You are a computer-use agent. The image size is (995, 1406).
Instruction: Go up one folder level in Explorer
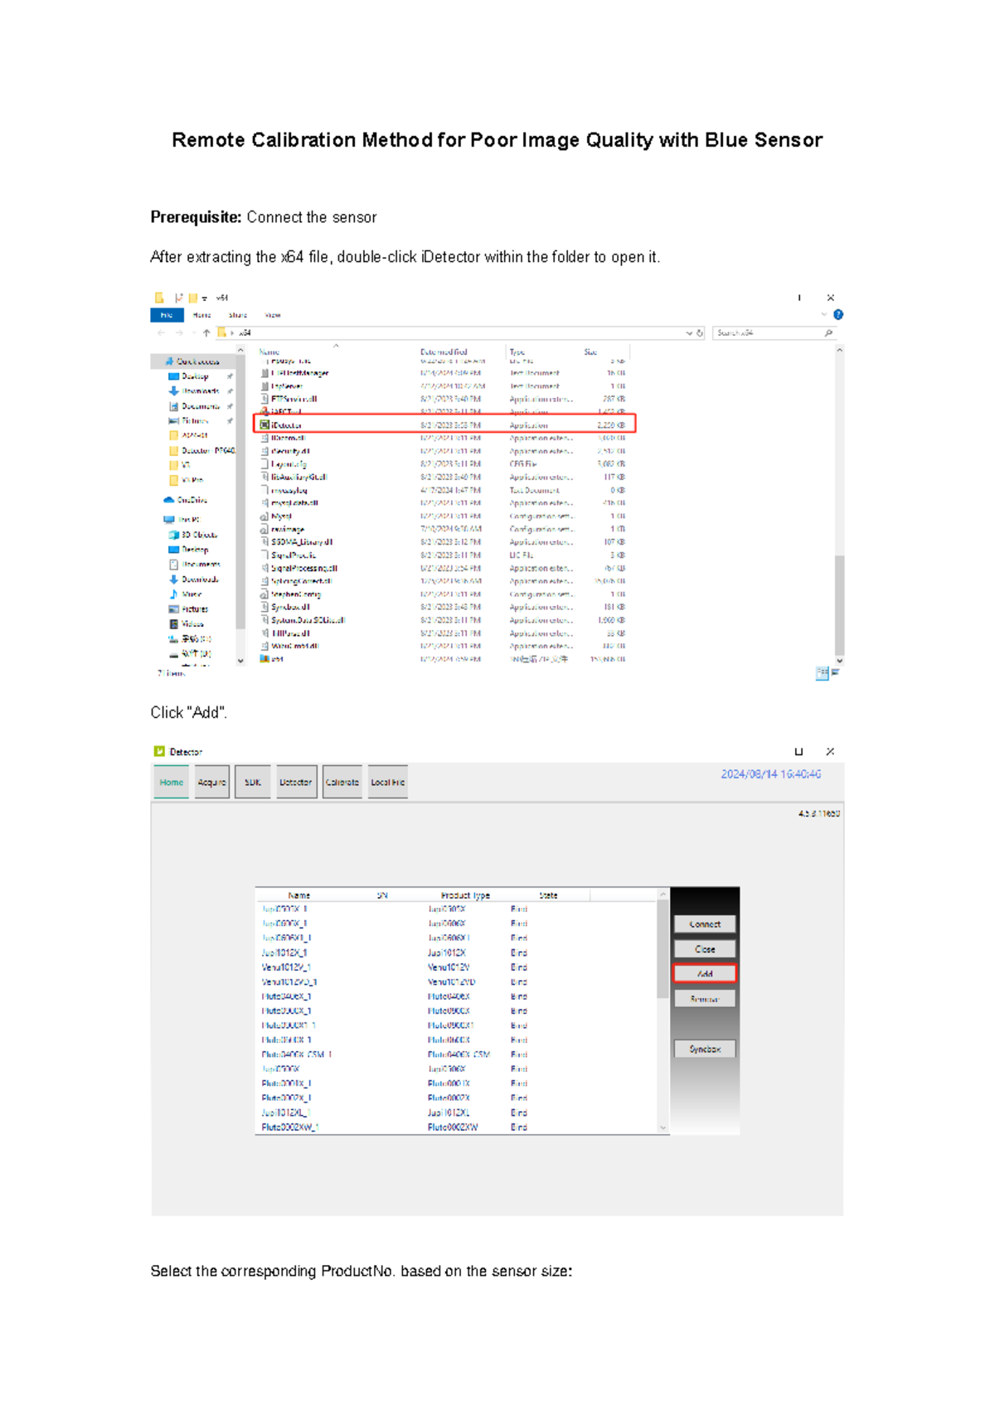tap(206, 333)
